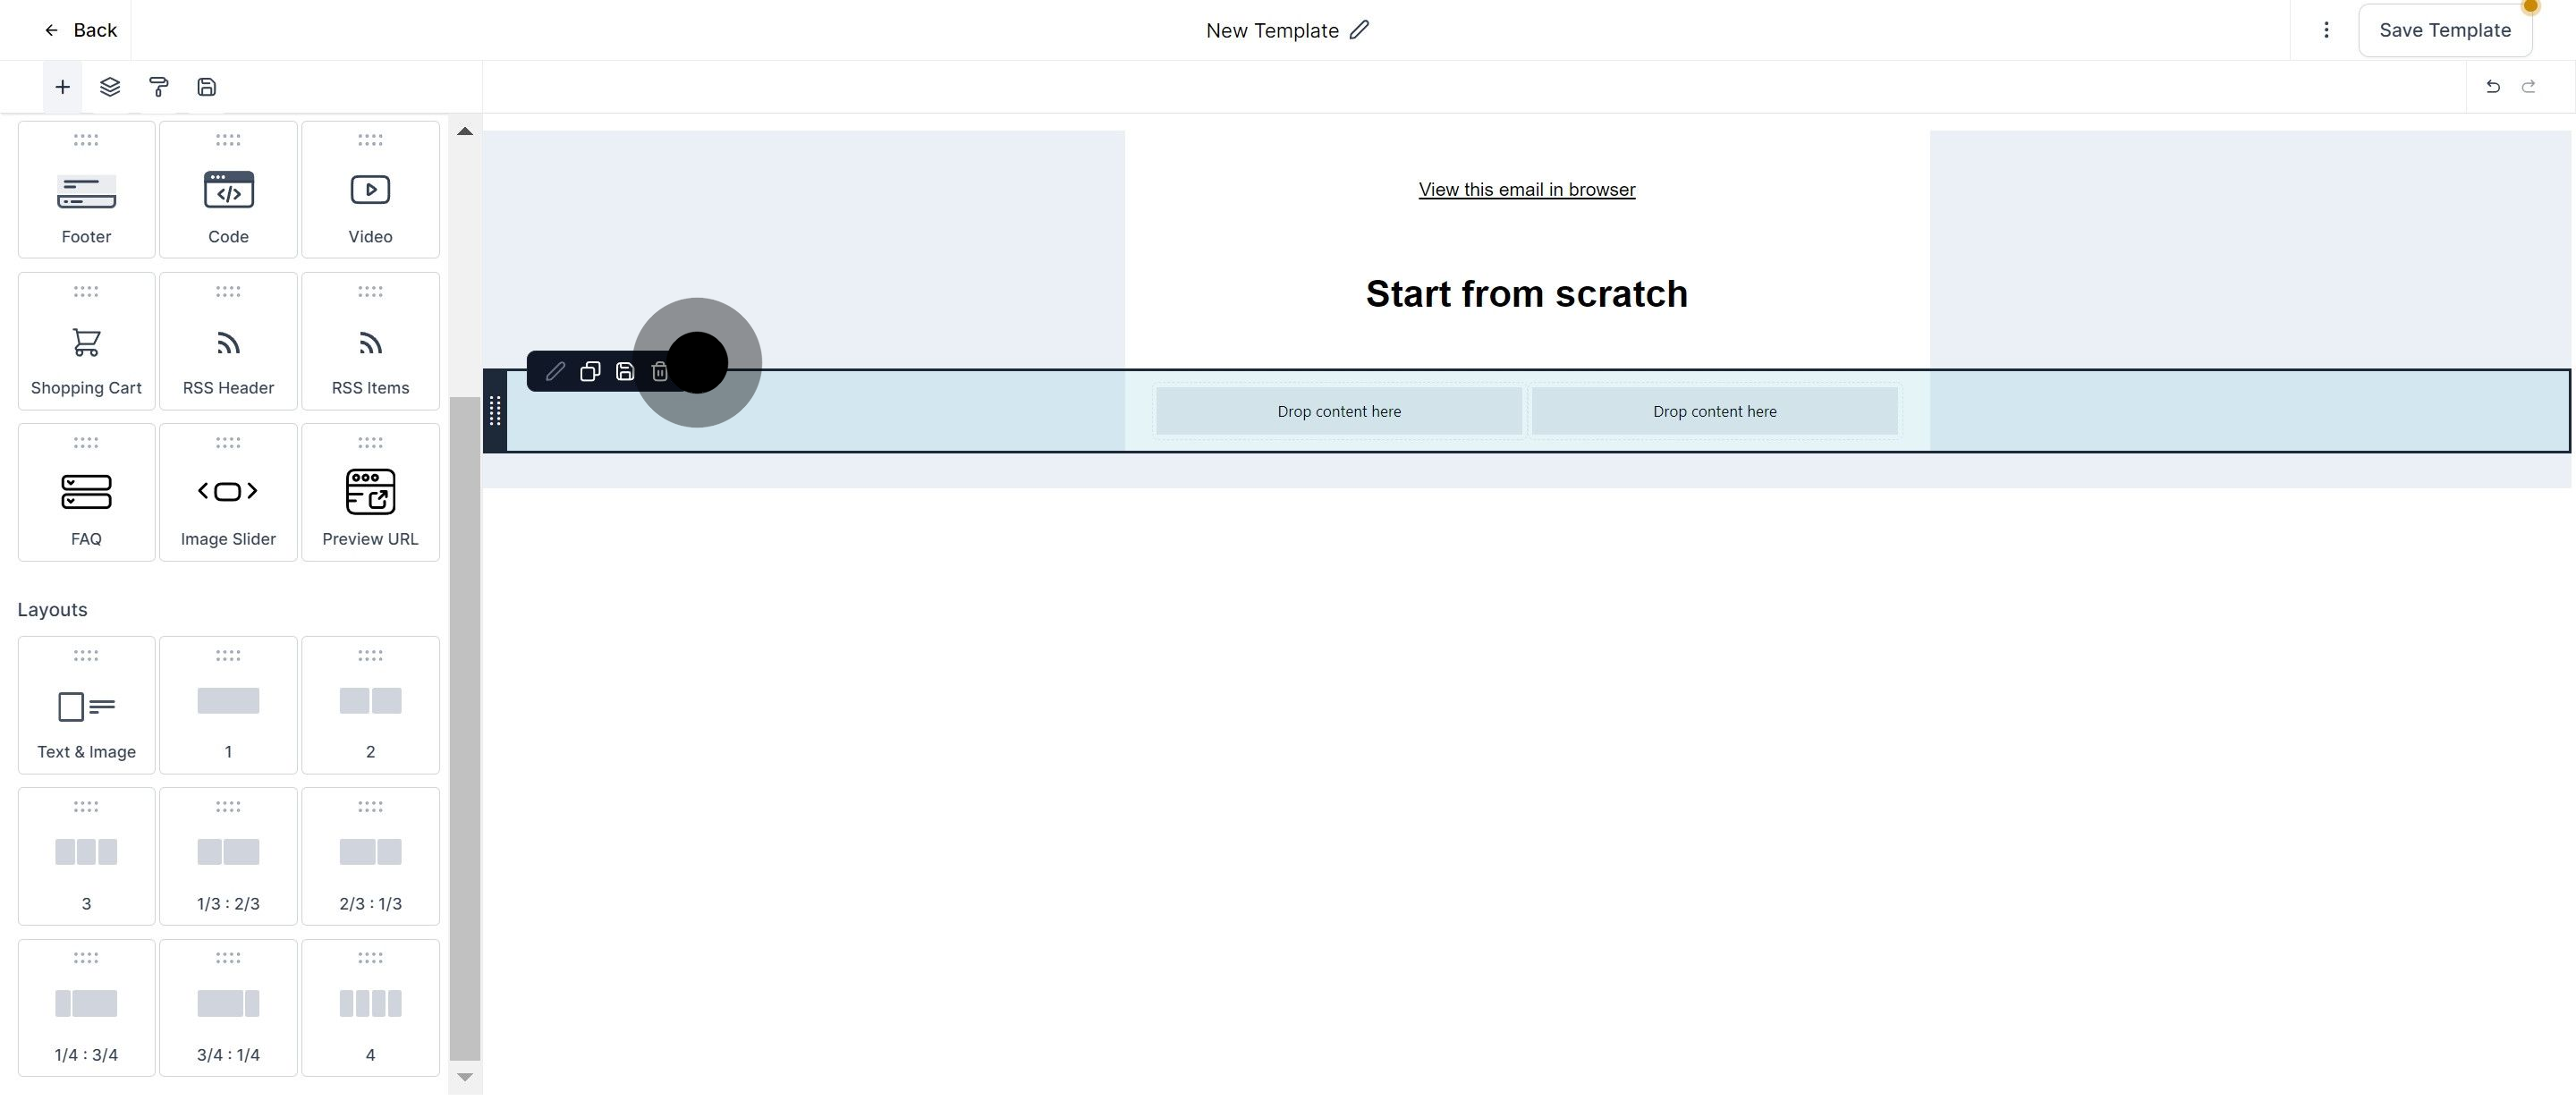The height and width of the screenshot is (1109, 2576).
Task: Edit the selected row using the pencil icon
Action: click(555, 371)
